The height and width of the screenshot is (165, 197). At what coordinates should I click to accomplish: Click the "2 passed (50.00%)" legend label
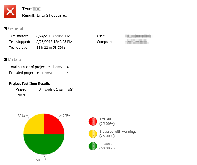(107, 146)
